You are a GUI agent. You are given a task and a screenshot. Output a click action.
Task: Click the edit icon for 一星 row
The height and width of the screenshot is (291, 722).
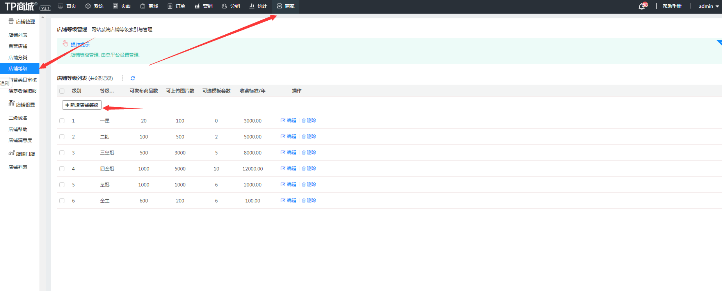(x=283, y=121)
